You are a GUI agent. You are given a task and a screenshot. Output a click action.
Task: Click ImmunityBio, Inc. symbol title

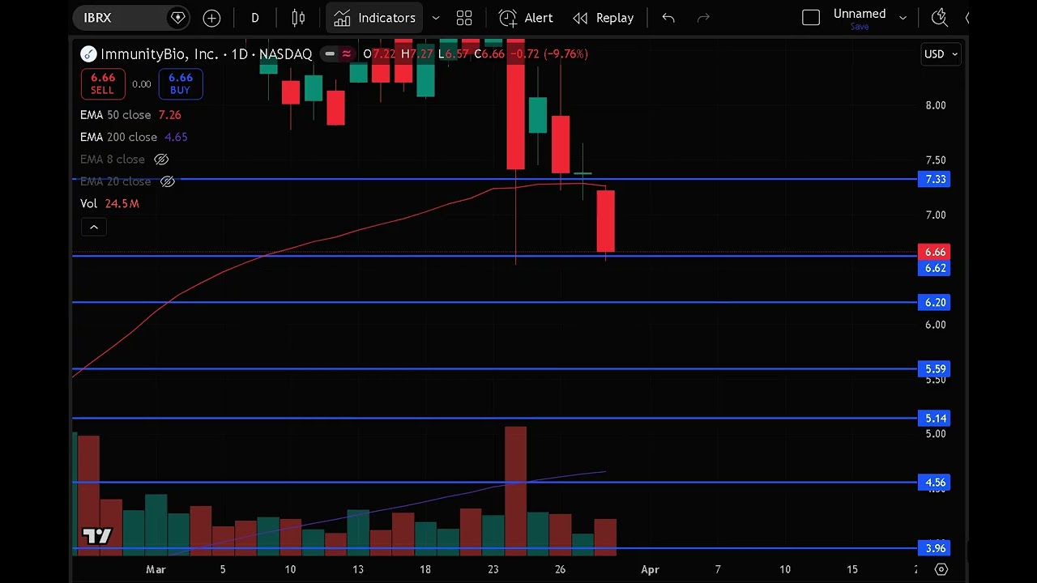(x=160, y=54)
